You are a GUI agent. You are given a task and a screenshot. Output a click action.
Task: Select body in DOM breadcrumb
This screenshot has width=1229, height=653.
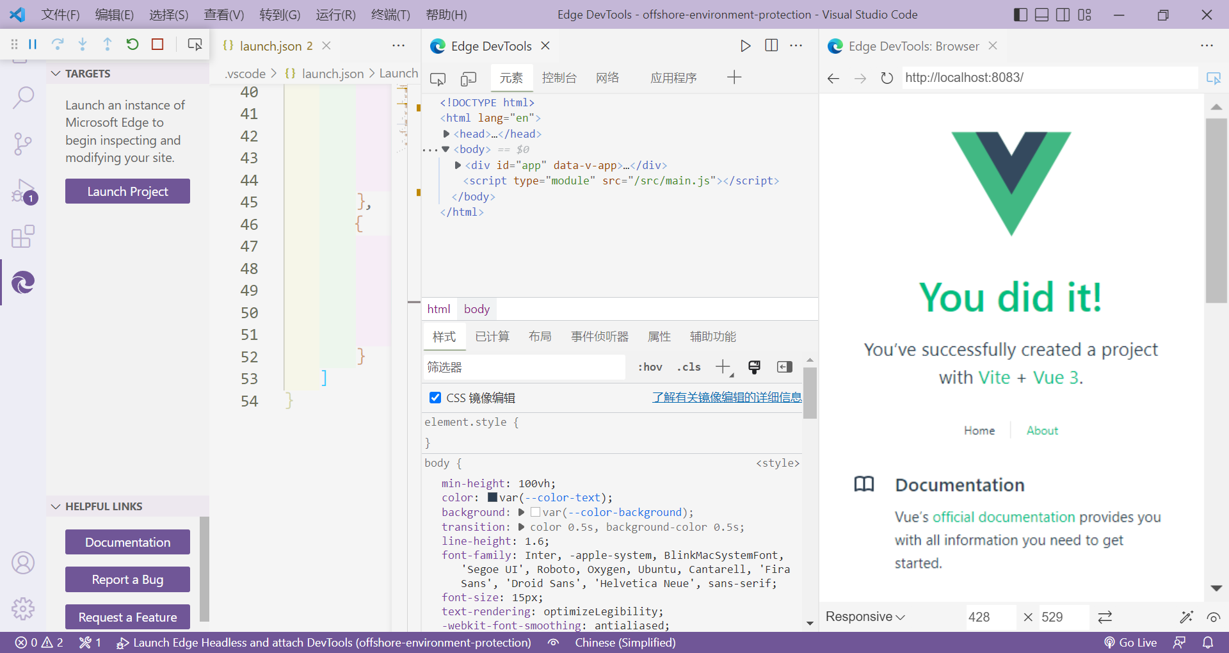477,309
